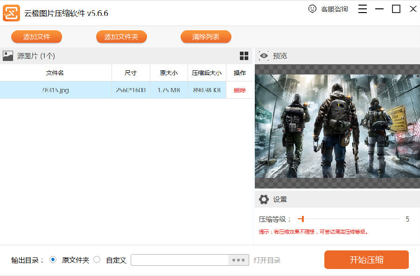420x276 pixels.
Task: Click the 压缩后大小 column header
Action: point(207,73)
